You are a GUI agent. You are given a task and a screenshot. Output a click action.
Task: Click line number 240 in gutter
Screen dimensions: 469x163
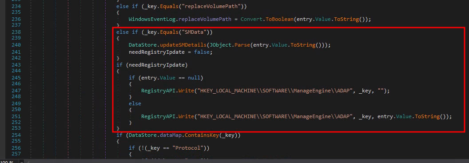point(16,45)
